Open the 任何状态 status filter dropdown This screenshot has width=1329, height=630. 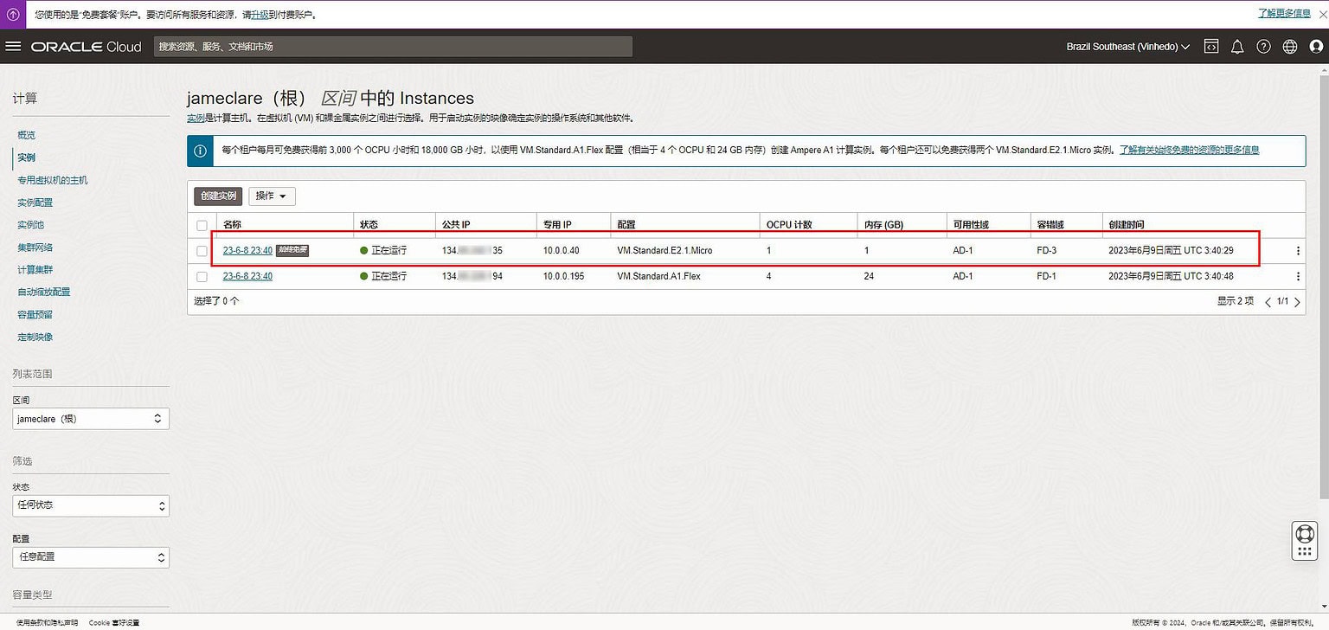tap(90, 505)
